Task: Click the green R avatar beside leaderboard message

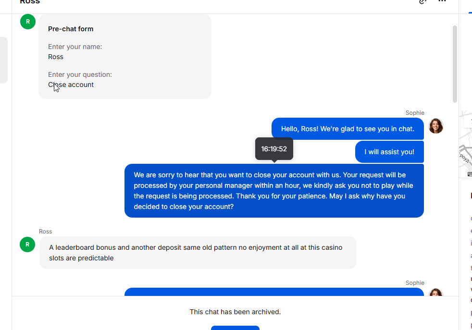Action: [27, 244]
